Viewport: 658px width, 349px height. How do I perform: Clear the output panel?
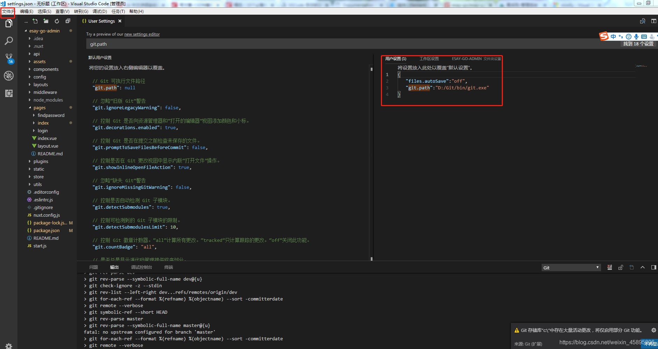(609, 267)
